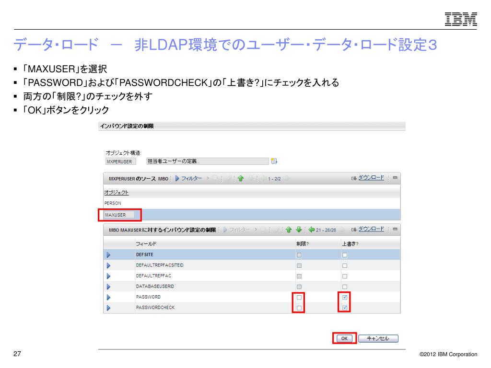Viewport: 491px width, 368px height.
Task: Click the download icon in the MBO MAXUSER toolbar
Action: [354, 230]
